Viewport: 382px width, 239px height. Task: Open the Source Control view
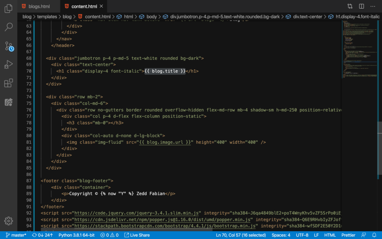9,46
